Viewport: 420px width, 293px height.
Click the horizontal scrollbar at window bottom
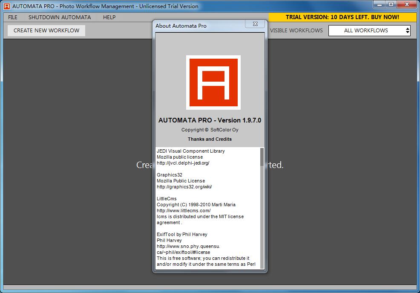210,287
